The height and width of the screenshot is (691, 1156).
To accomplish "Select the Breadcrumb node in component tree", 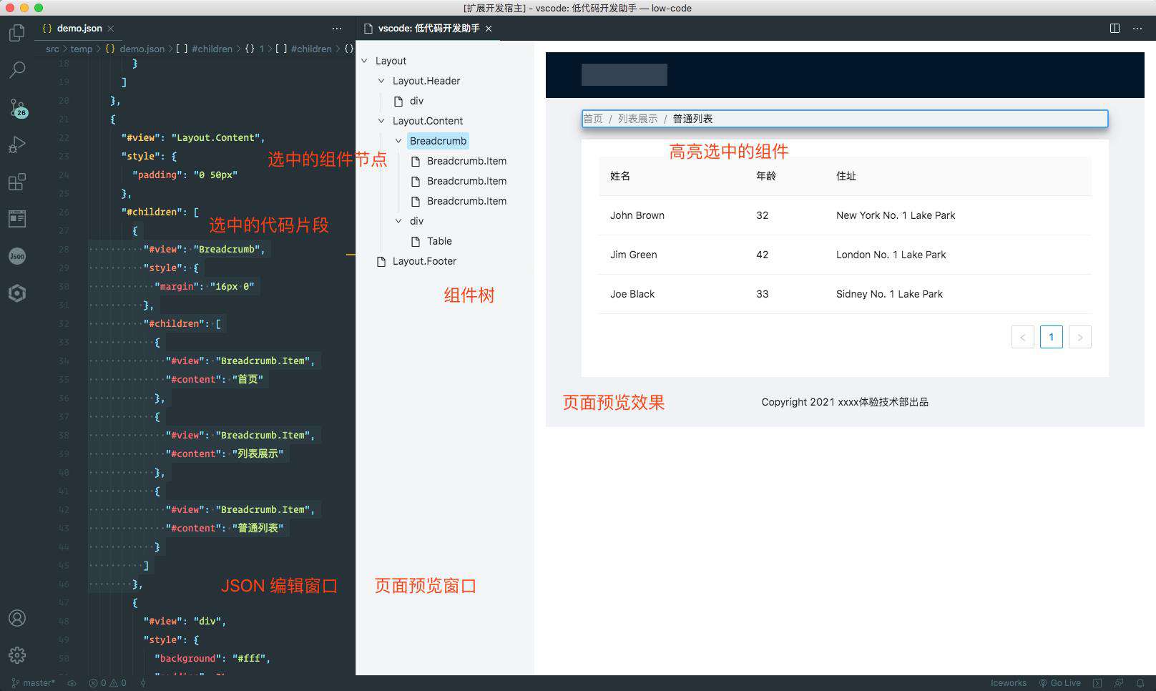I will tap(438, 141).
